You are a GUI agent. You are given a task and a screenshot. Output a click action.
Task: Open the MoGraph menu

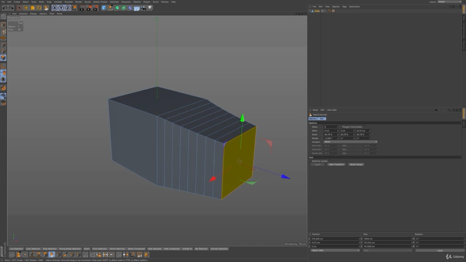pyautogui.click(x=114, y=2)
